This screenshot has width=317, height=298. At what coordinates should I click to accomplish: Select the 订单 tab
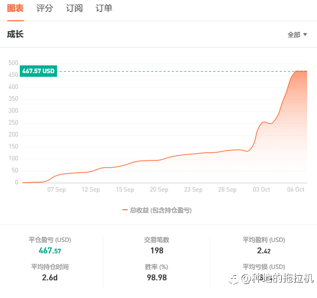pyautogui.click(x=104, y=8)
